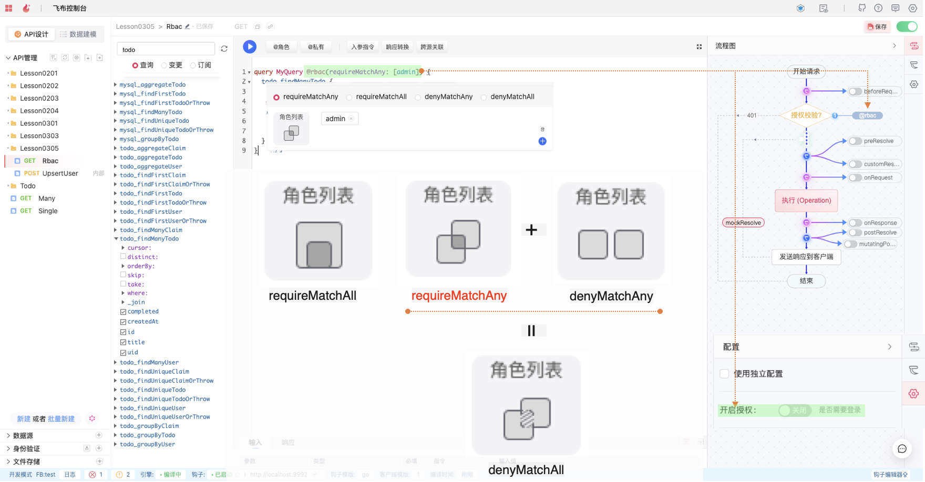Delete role entry using the trash icon
The width and height of the screenshot is (925, 482).
[x=542, y=129]
